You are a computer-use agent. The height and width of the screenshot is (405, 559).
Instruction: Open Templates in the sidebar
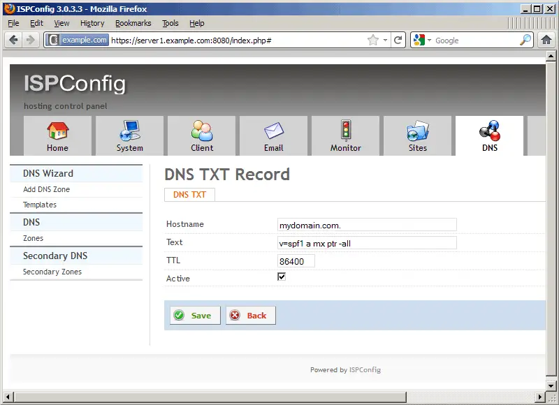coord(40,205)
